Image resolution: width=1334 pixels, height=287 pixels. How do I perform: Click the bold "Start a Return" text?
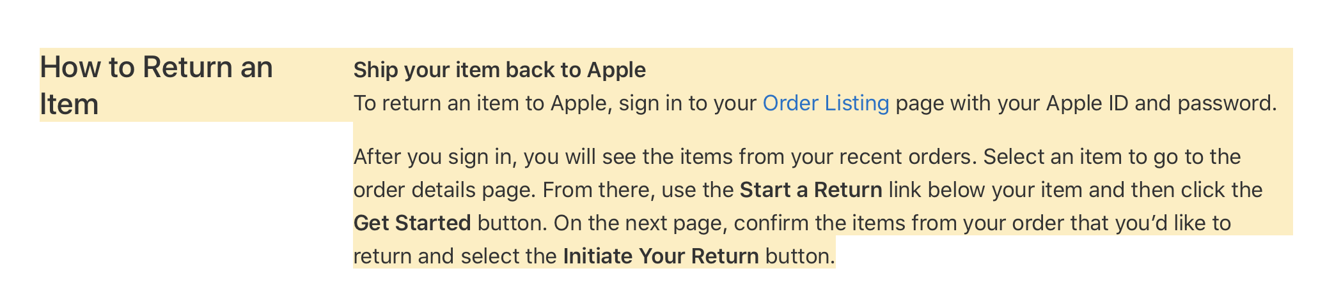(810, 190)
